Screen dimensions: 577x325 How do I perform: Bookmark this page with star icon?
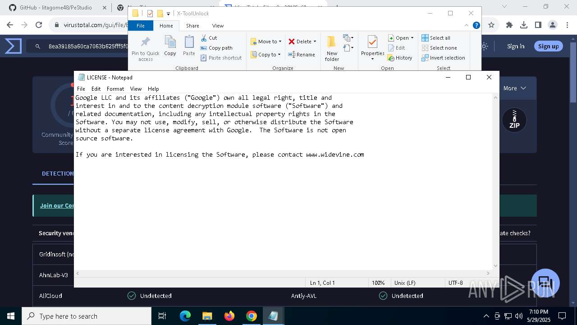(x=491, y=25)
